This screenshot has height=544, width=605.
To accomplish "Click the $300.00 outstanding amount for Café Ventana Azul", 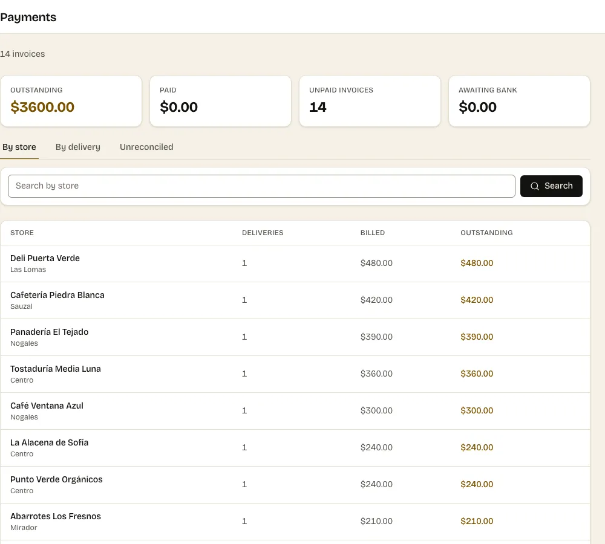I will pyautogui.click(x=477, y=410).
